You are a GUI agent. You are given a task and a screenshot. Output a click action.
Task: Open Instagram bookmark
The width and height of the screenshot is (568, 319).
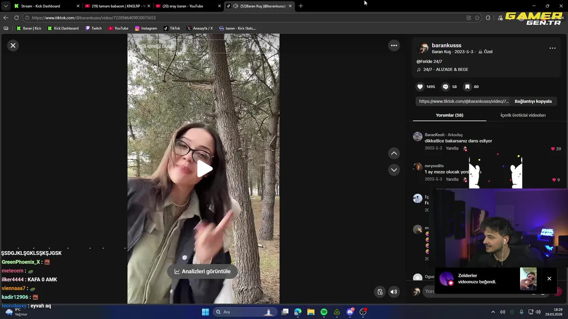pos(146,28)
